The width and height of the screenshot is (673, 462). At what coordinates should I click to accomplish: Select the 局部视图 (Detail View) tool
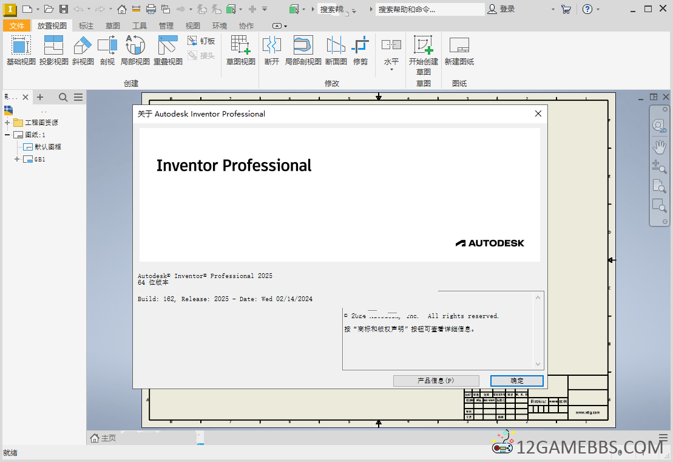[x=135, y=50]
